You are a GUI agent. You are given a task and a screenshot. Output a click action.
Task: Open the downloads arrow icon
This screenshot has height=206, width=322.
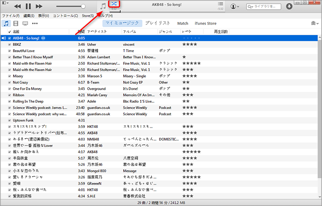tap(289, 7)
